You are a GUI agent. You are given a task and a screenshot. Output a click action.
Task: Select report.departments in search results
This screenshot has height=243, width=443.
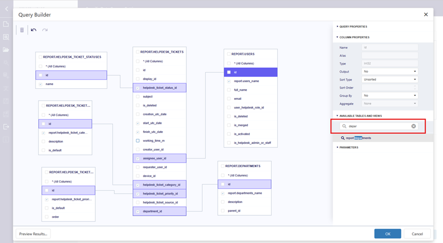coord(358,138)
